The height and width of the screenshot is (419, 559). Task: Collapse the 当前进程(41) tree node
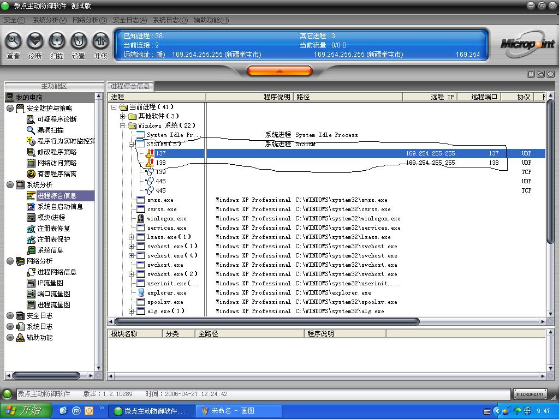click(x=114, y=107)
